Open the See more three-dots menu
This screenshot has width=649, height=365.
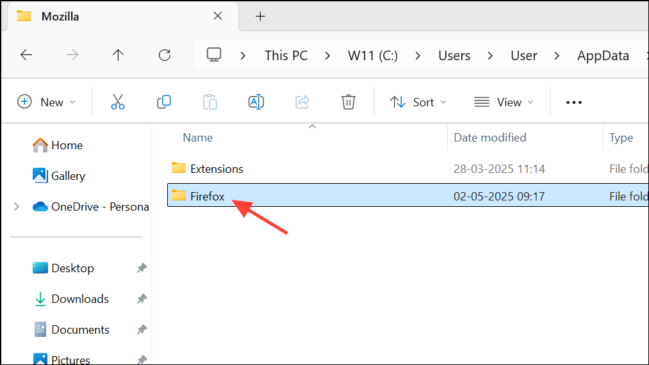click(x=573, y=102)
